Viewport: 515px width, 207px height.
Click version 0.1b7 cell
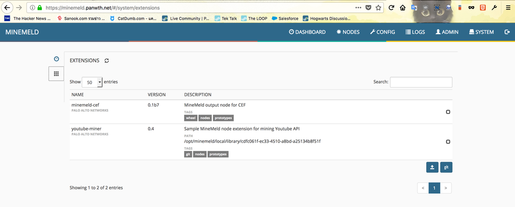point(154,105)
